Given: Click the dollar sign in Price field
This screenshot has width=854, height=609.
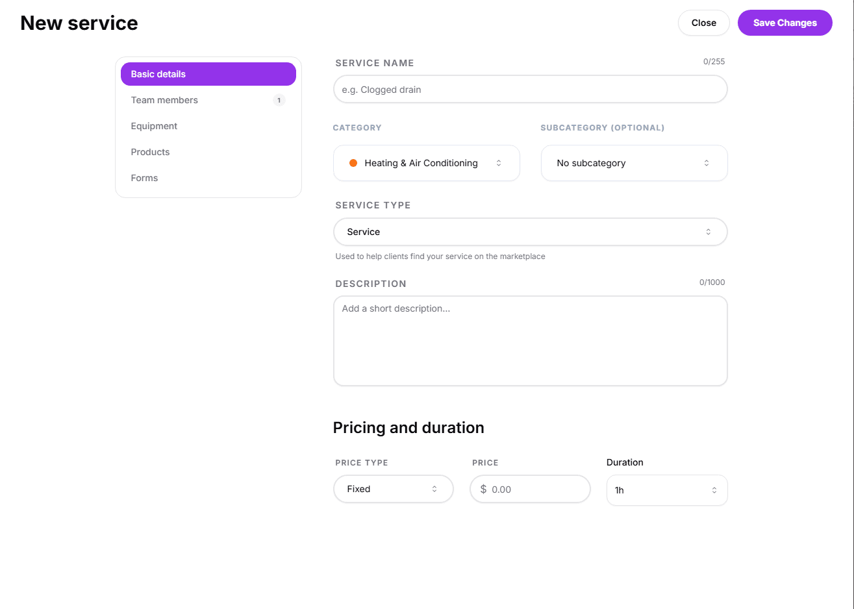Looking at the screenshot, I should pyautogui.click(x=483, y=490).
